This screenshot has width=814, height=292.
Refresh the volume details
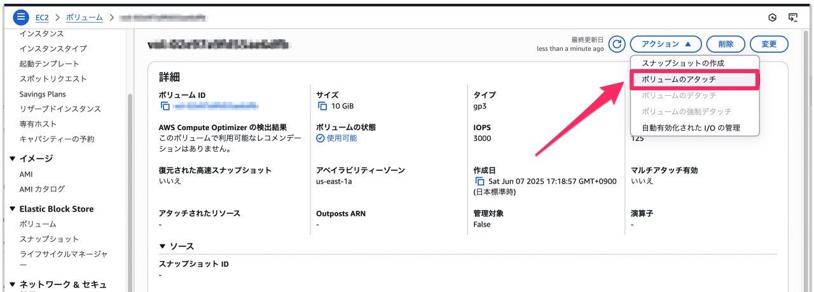tap(617, 44)
